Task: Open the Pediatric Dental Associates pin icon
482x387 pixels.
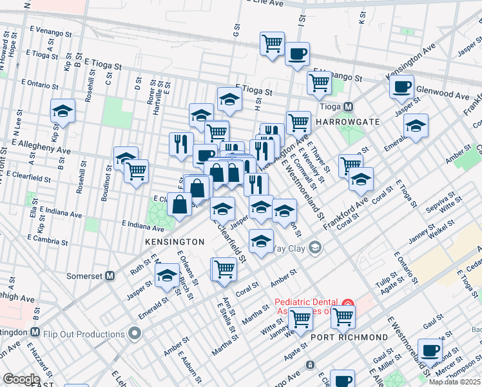Action: tap(348, 303)
